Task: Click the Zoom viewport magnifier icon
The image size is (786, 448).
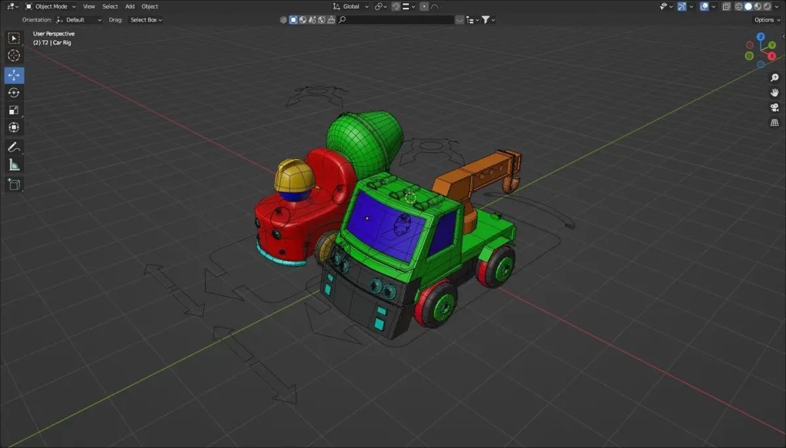Action: pyautogui.click(x=775, y=78)
